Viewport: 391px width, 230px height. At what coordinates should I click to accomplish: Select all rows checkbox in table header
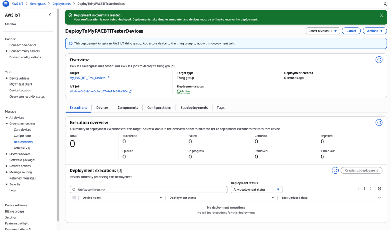coord(74,198)
